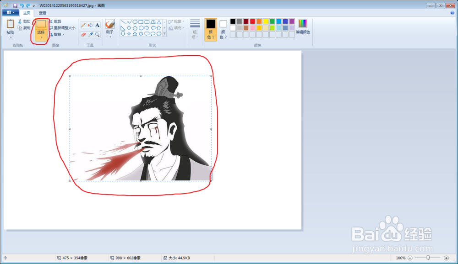Click the 剪切 (Cut) button
The height and width of the screenshot is (264, 458).
coord(24,21)
